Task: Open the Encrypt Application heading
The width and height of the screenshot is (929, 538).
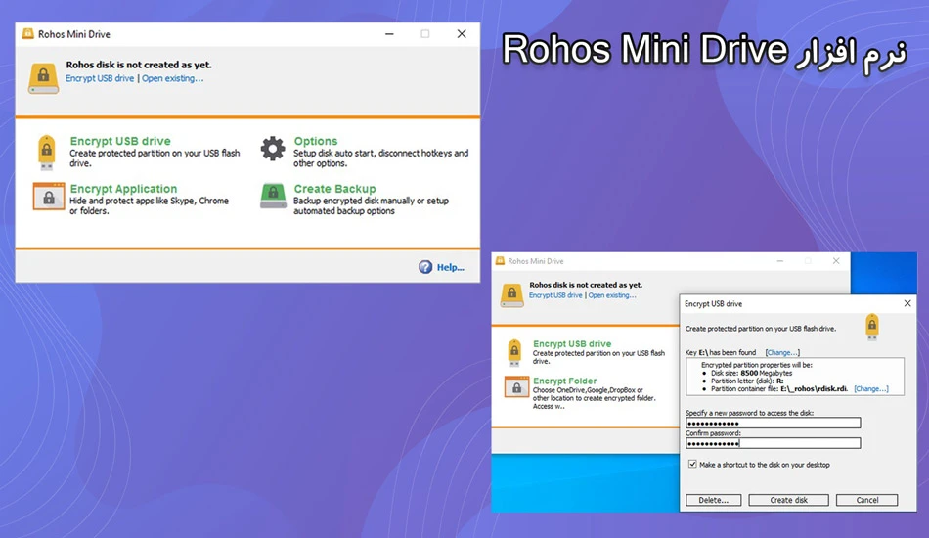Action: tap(123, 189)
